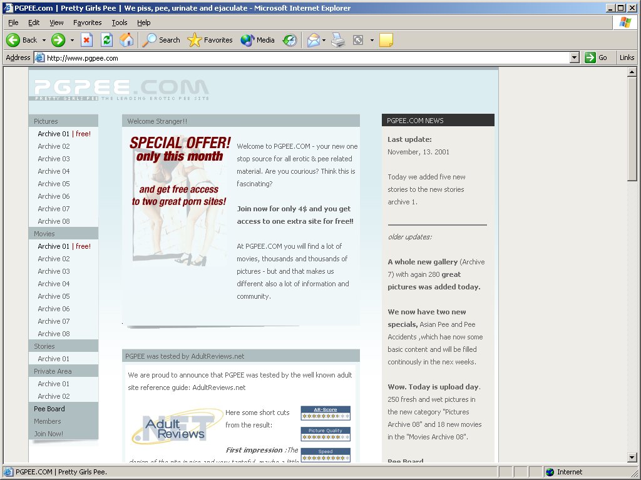Viewport: 641px width, 480px height.
Task: Click the Picture Quality star rating badge
Action: [326, 434]
